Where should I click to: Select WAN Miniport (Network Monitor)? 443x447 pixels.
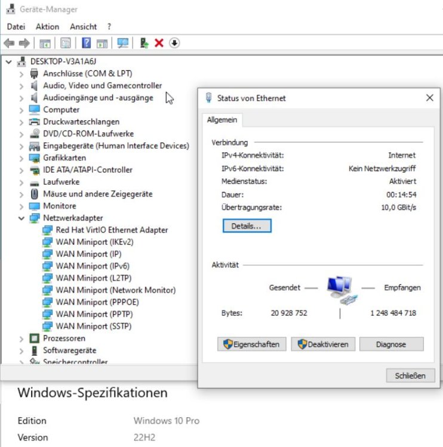(x=116, y=290)
